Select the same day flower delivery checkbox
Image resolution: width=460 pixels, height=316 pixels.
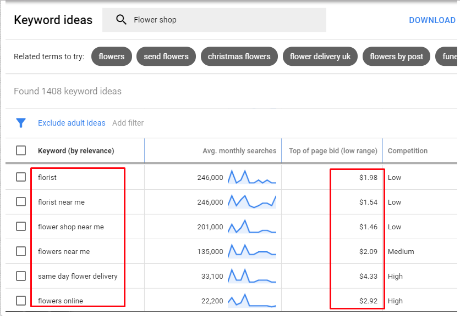point(21,276)
